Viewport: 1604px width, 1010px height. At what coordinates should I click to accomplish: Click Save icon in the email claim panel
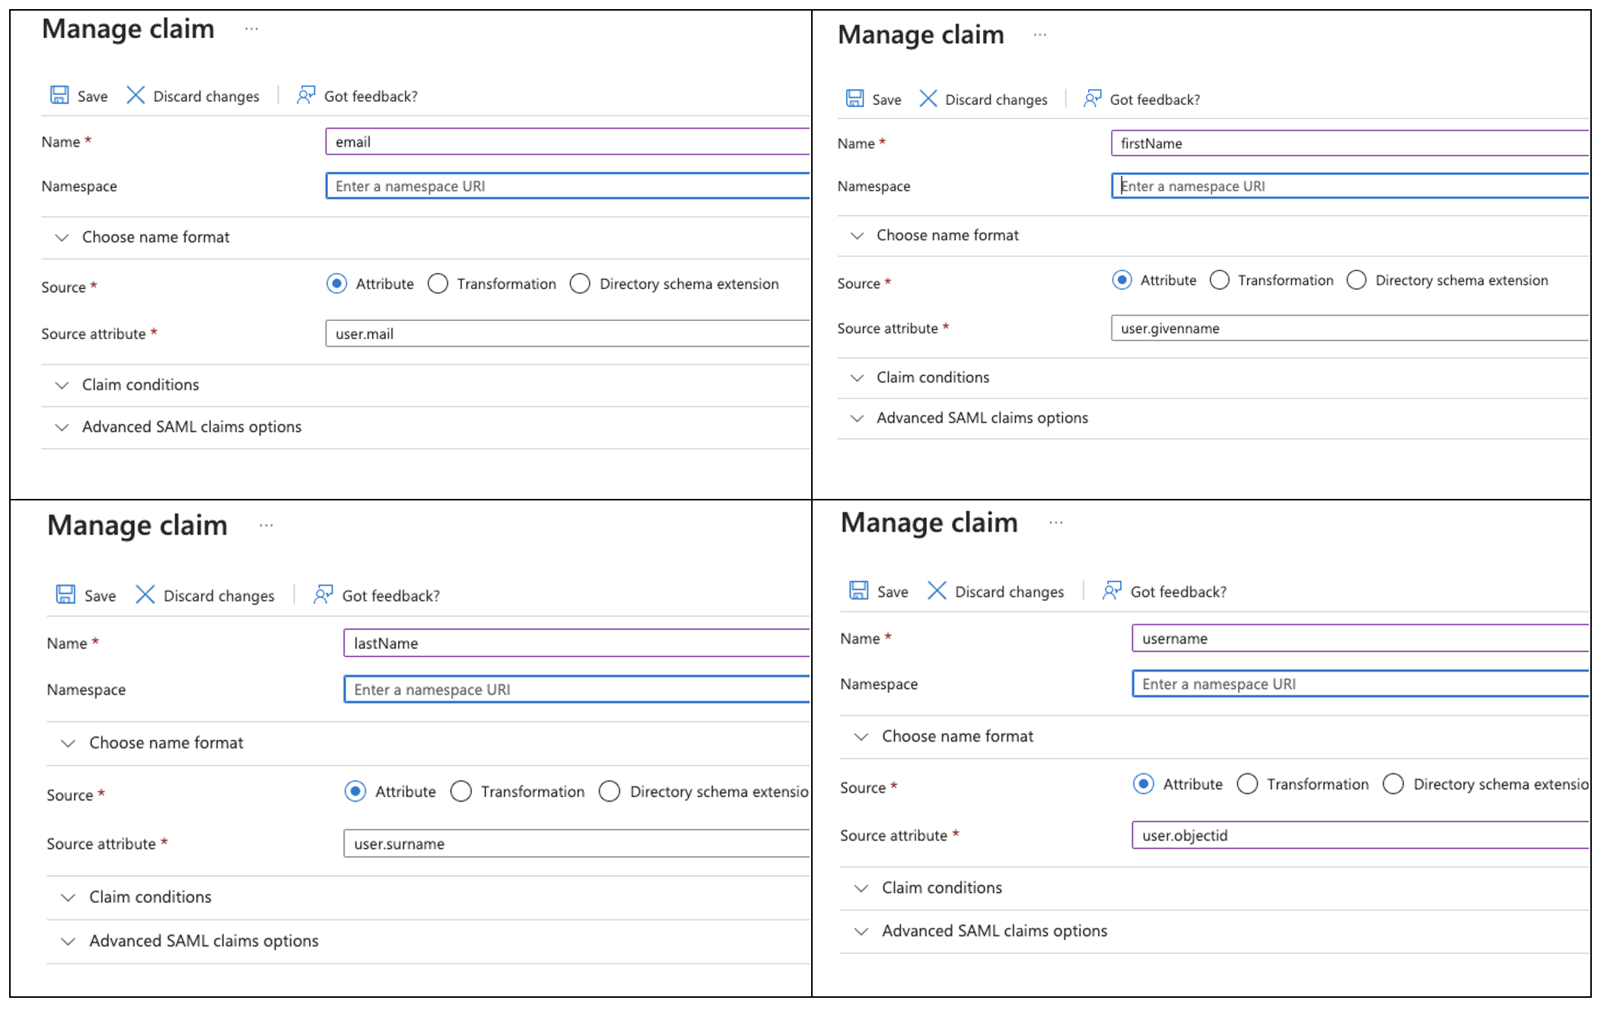[59, 95]
